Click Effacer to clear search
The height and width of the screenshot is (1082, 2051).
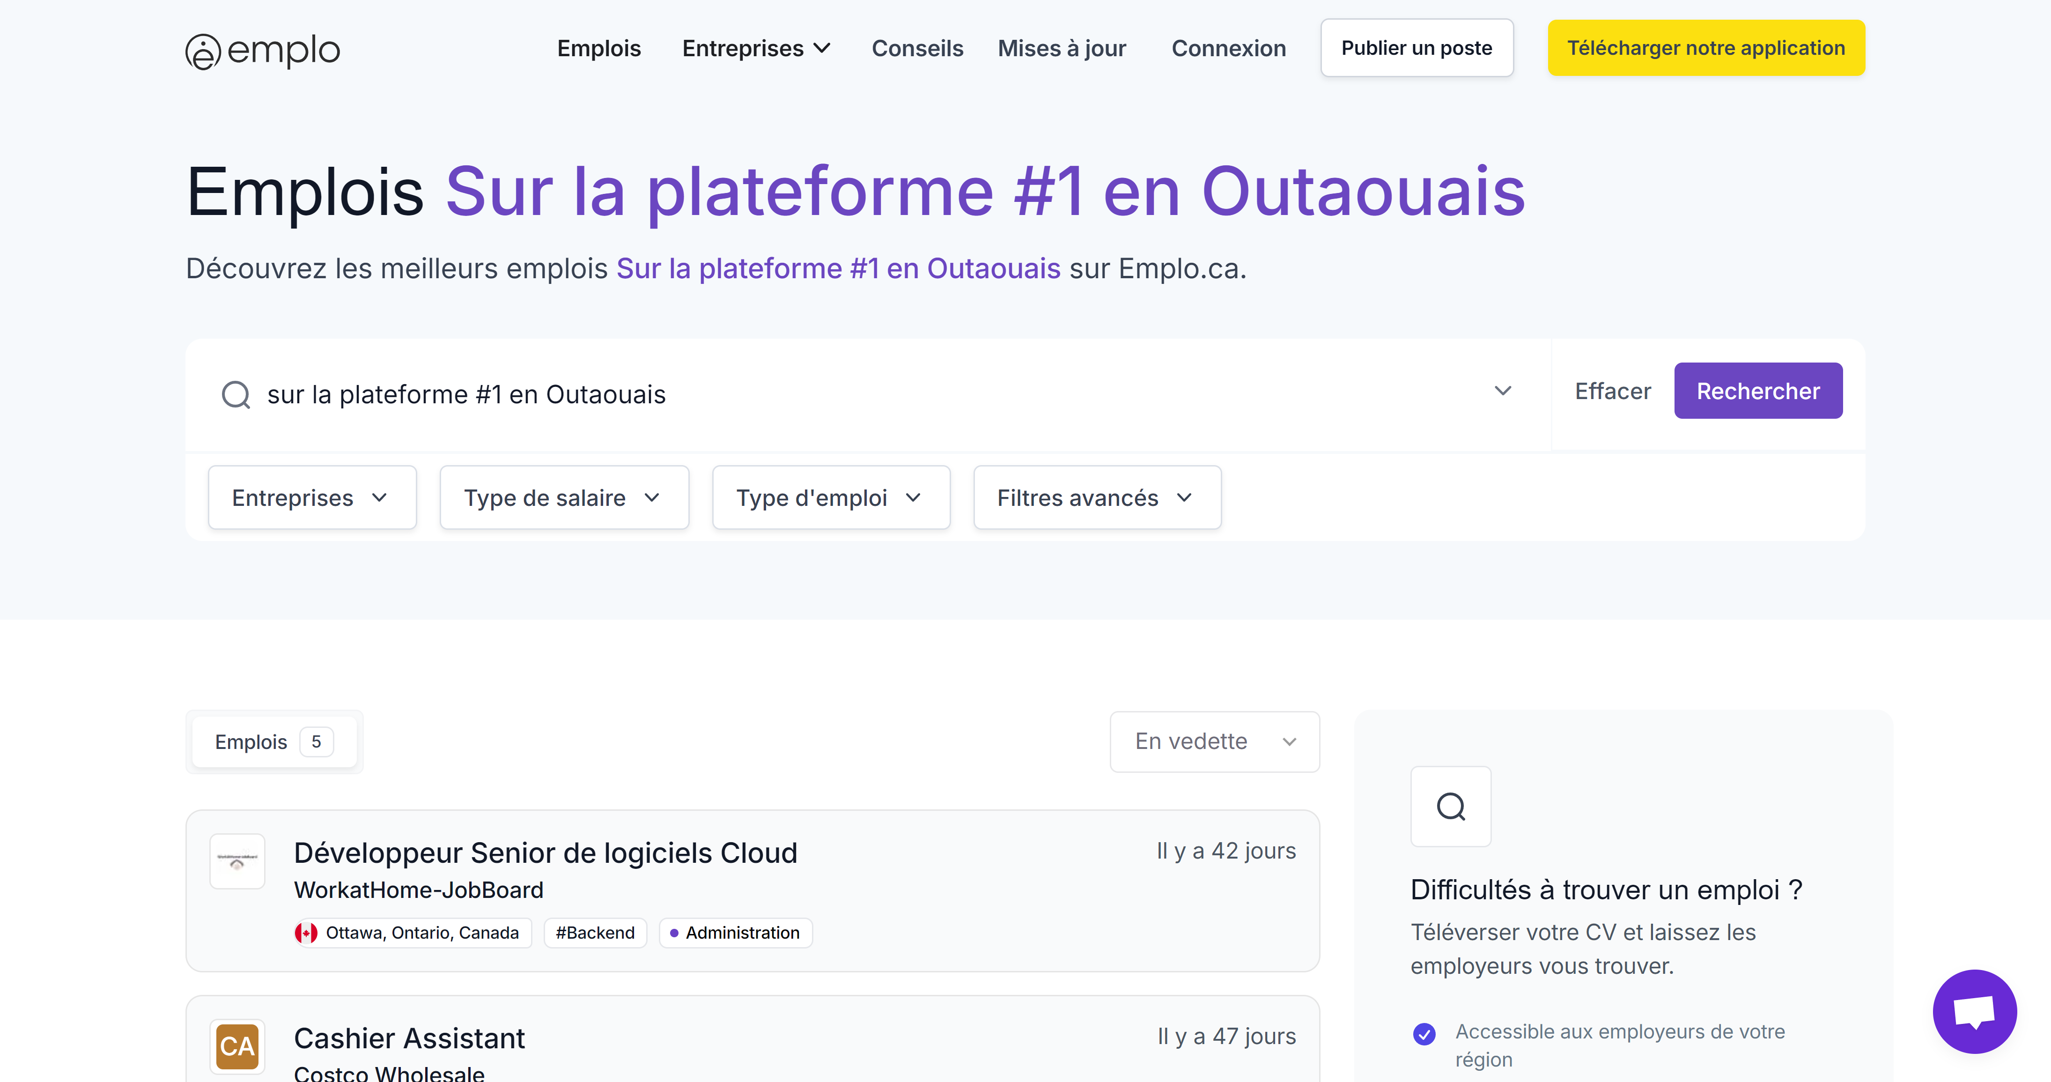pos(1612,391)
